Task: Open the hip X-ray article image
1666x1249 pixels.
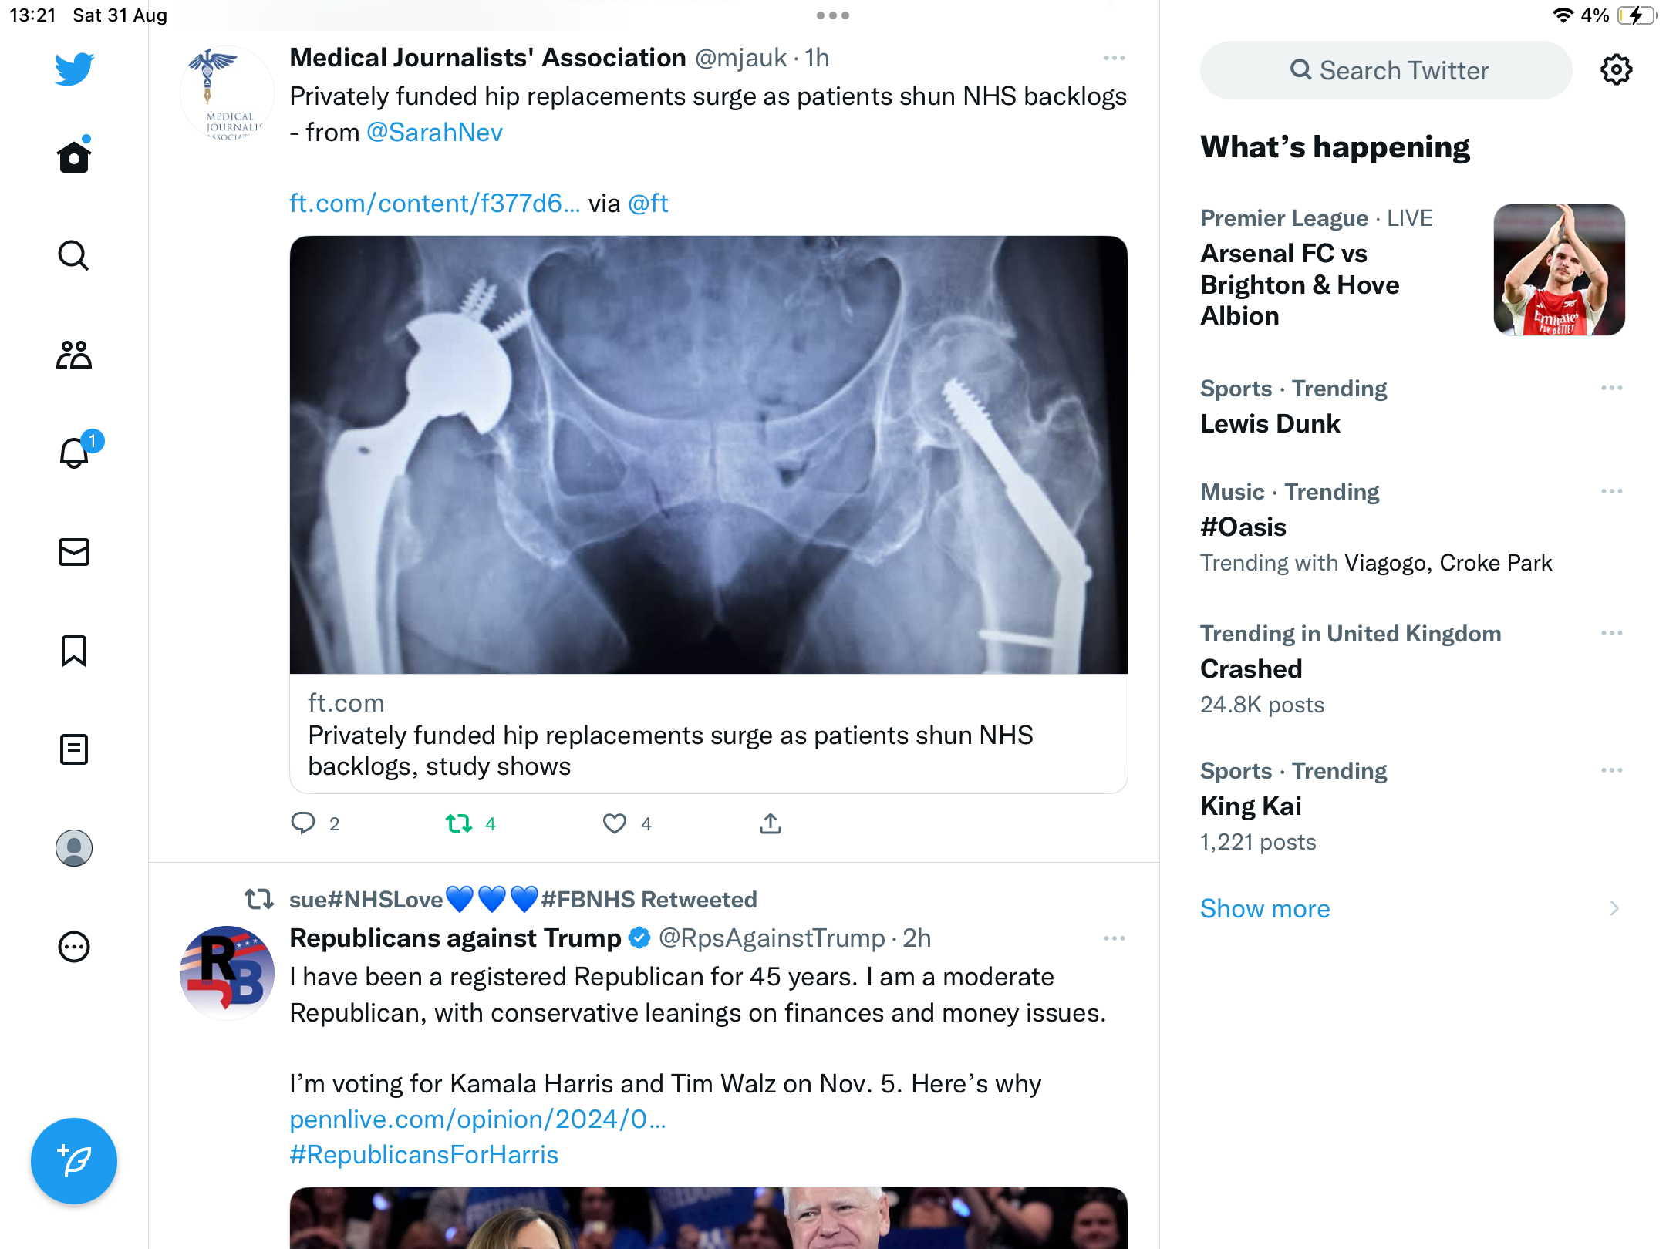Action: coord(708,455)
